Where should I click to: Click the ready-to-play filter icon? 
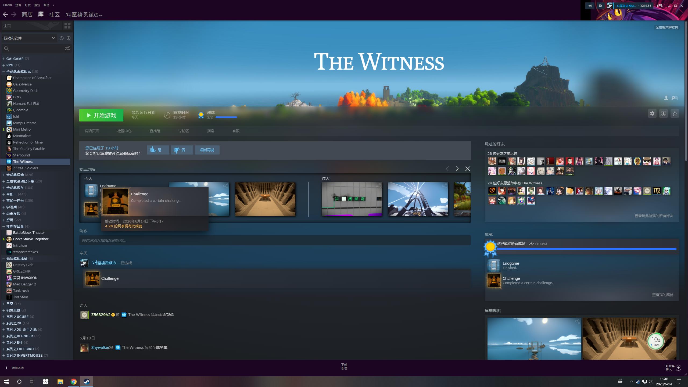(x=69, y=38)
